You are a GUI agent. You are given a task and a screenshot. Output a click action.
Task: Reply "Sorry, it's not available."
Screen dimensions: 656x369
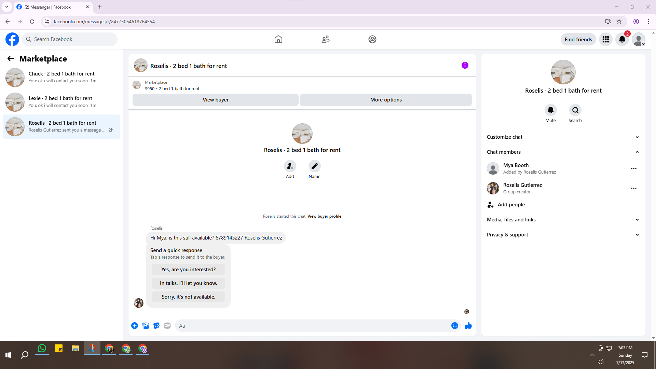pos(188,297)
